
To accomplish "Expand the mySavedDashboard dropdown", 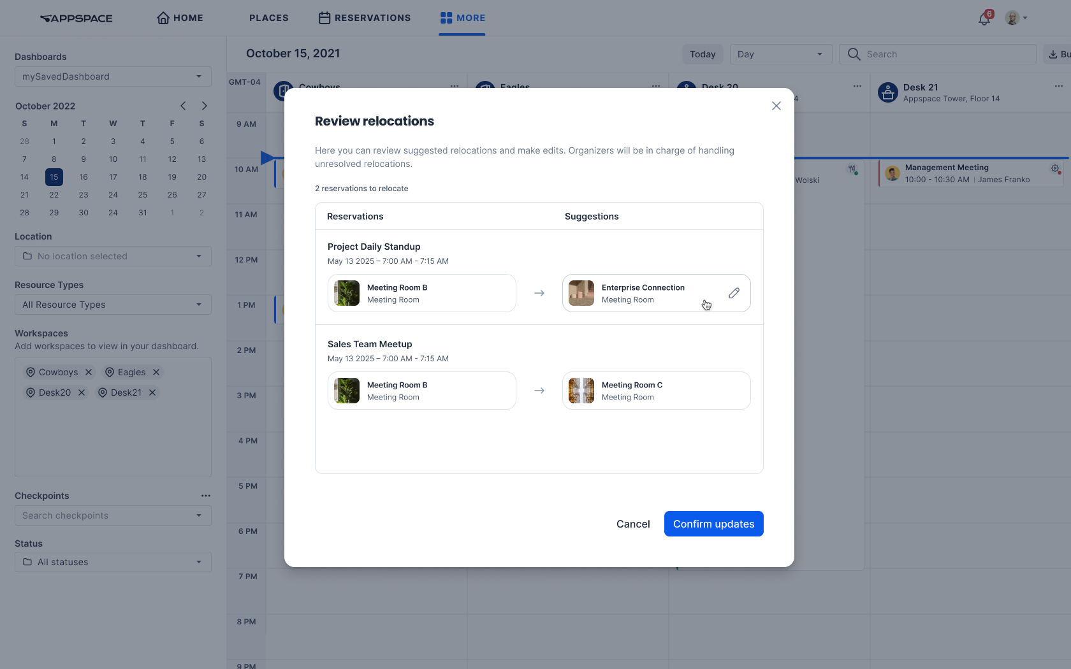I will click(113, 76).
